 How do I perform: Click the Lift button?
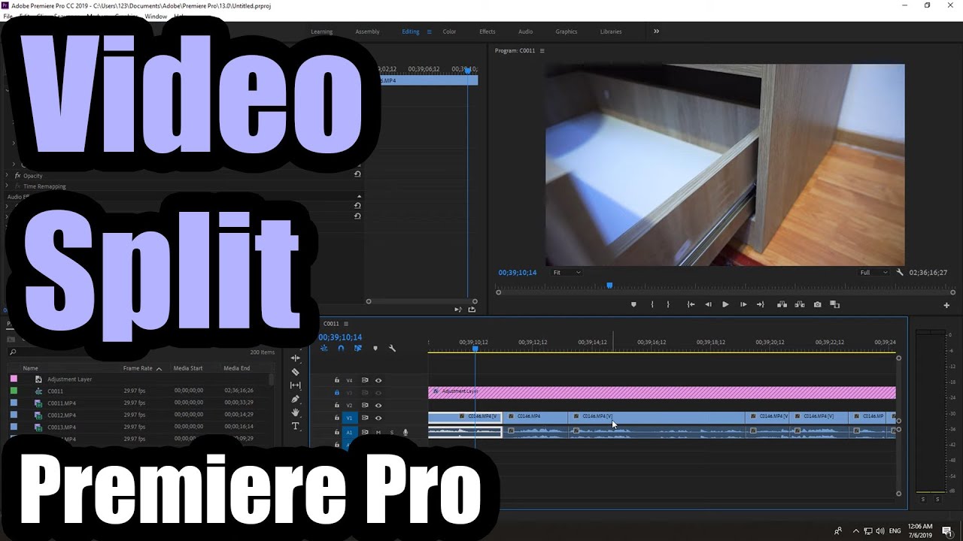click(782, 304)
